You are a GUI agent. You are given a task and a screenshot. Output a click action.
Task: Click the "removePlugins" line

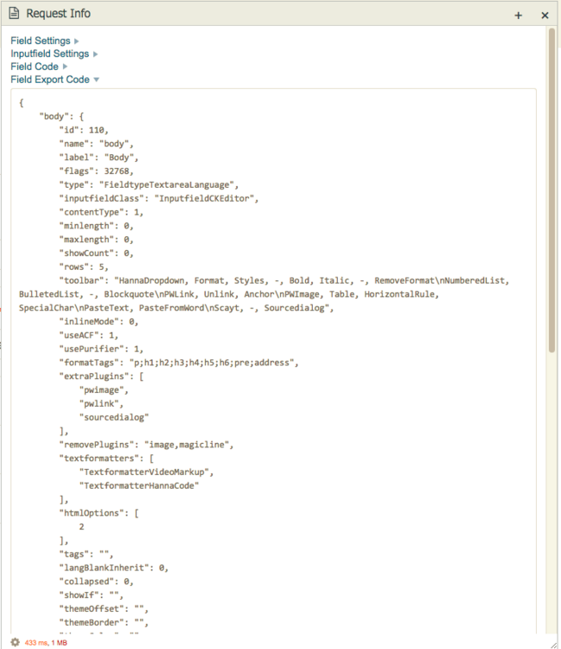point(146,444)
